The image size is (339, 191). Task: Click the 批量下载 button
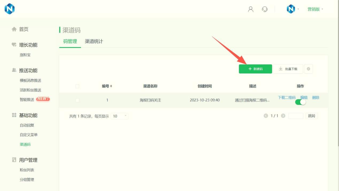point(288,69)
